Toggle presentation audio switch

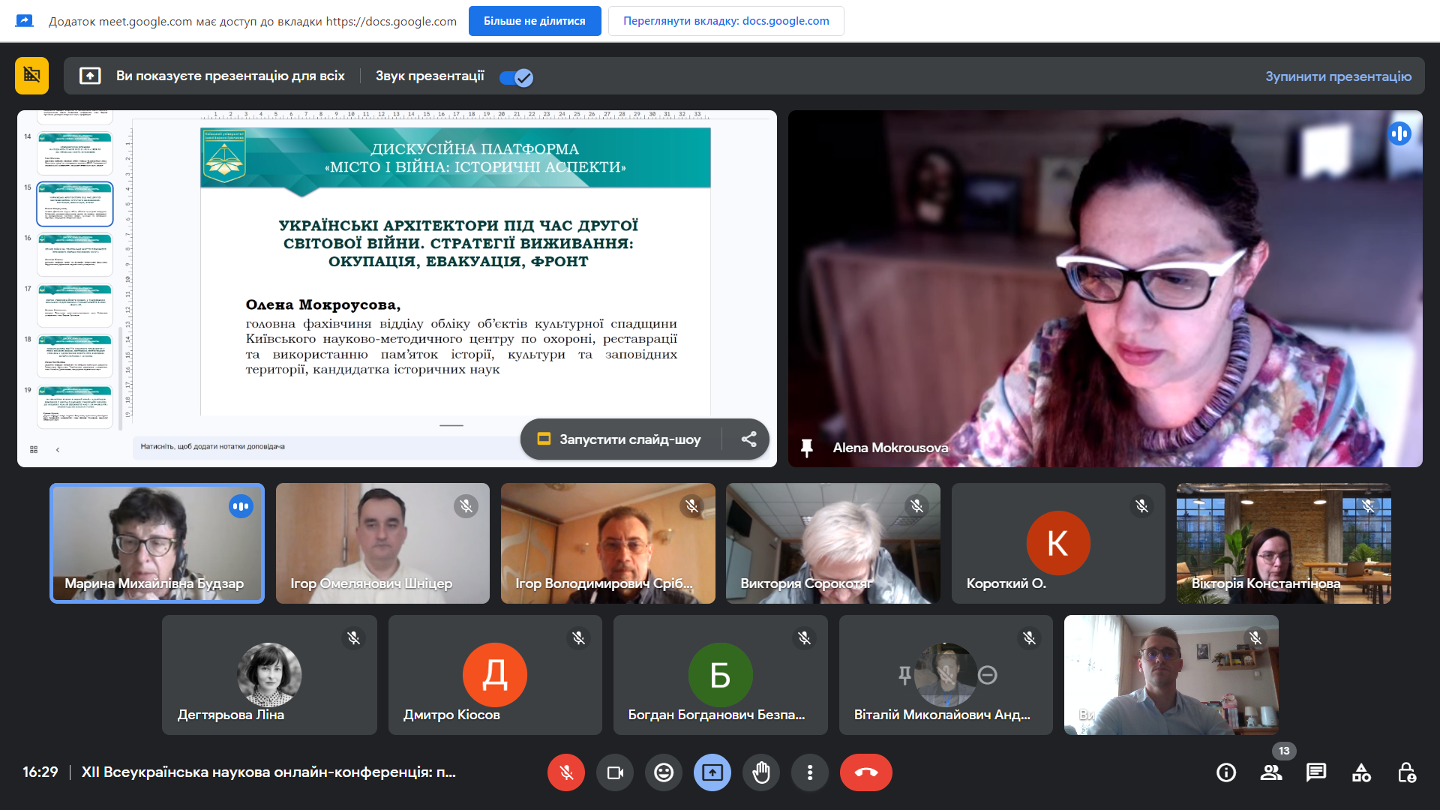[x=516, y=77]
